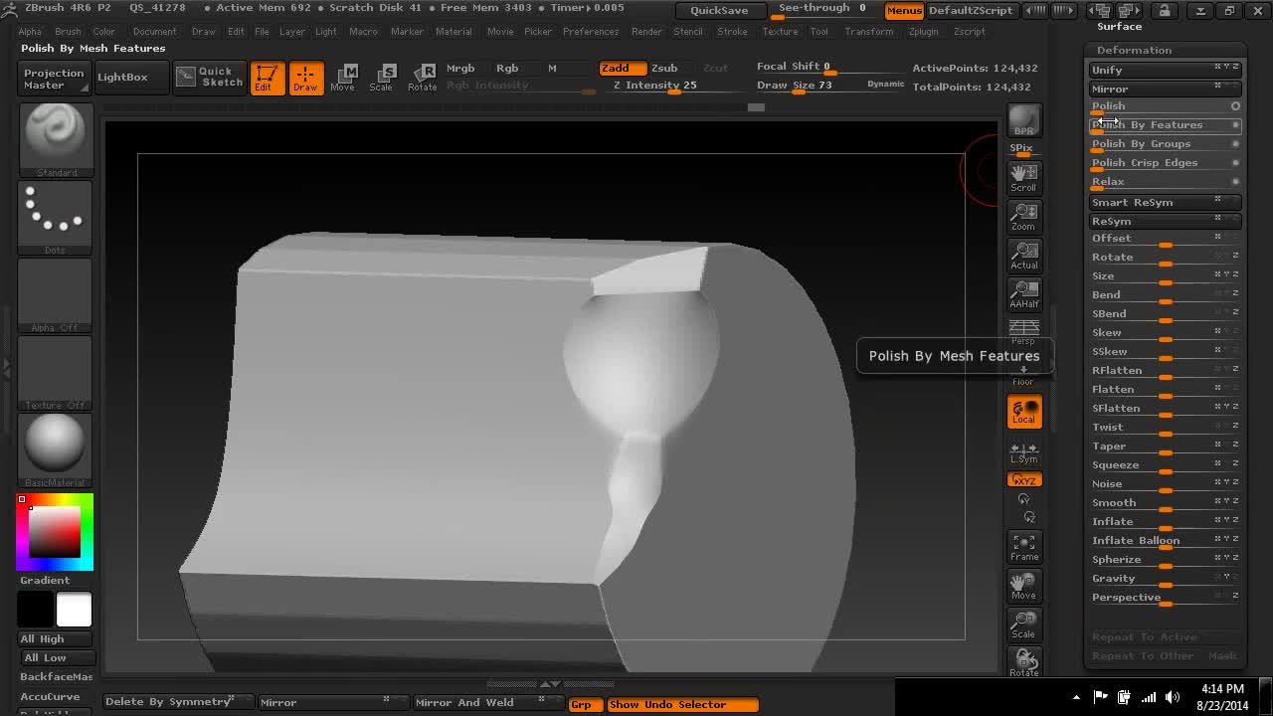Click the Zoom canvas icon
1273x716 pixels.
click(1023, 216)
